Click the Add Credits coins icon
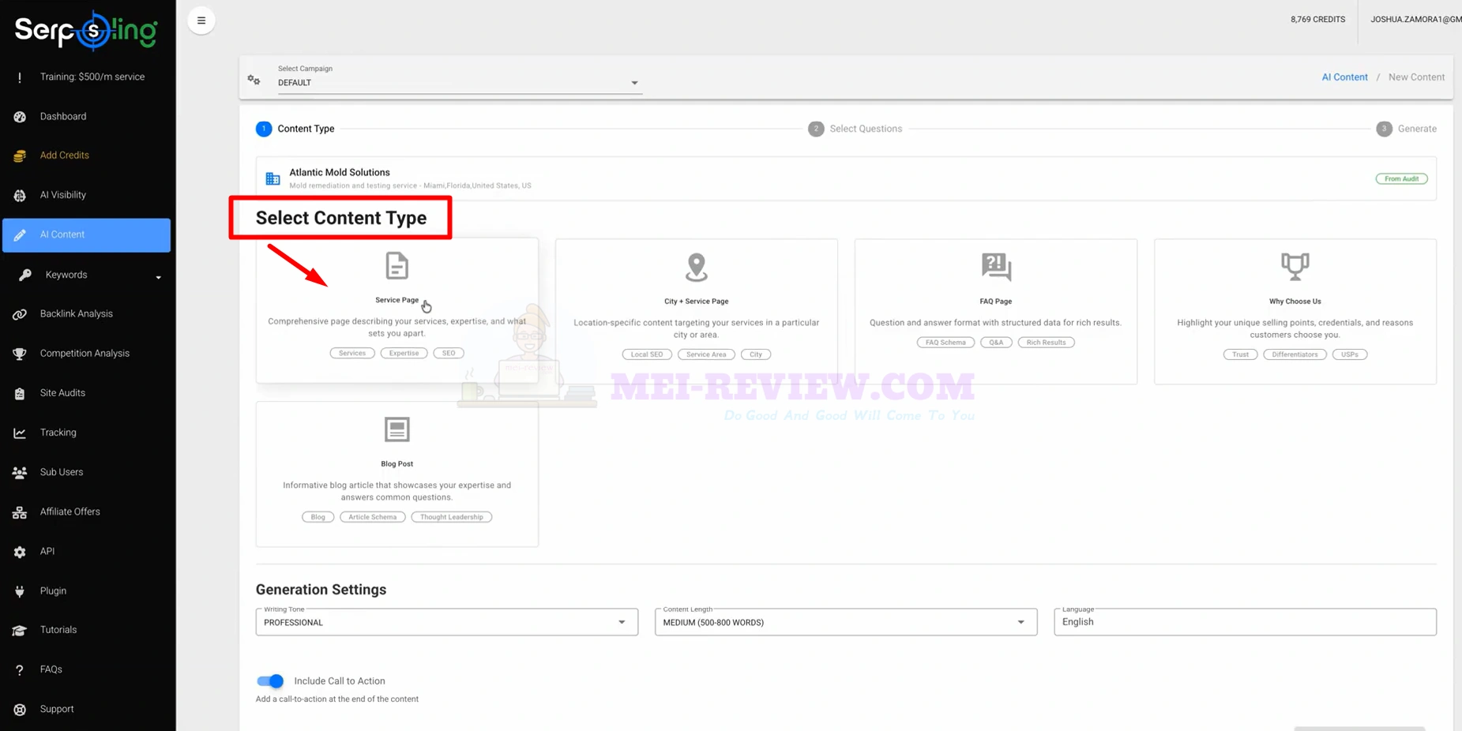 pos(20,156)
